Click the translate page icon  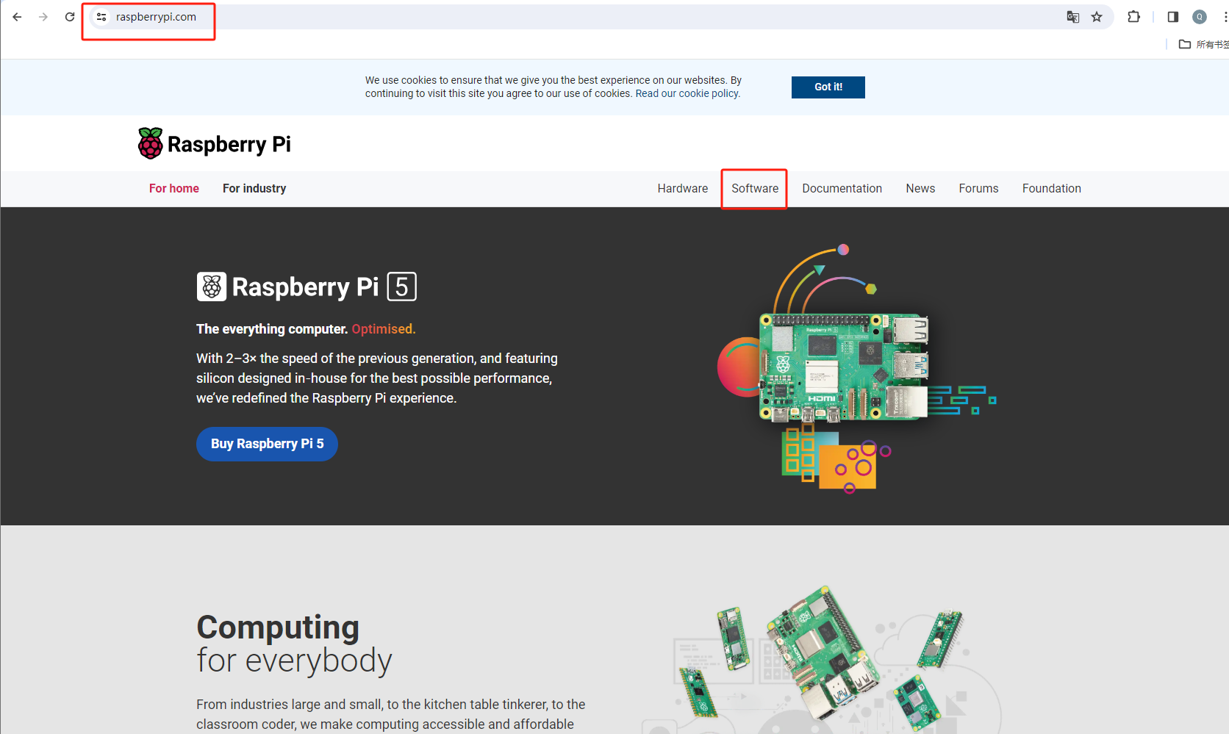click(1072, 17)
